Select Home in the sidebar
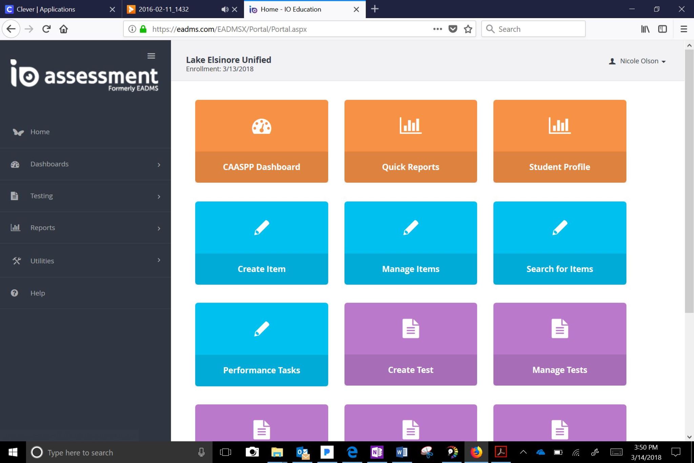This screenshot has height=463, width=694. pyautogui.click(x=40, y=132)
